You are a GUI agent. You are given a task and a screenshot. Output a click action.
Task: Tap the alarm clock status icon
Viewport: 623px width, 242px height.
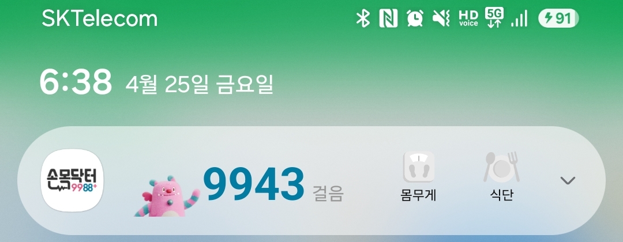point(415,18)
